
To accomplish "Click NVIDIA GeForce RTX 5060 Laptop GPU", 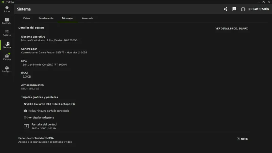I will (x=50, y=104).
